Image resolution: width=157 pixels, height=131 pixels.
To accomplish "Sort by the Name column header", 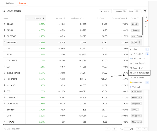I will click(x=6, y=18).
